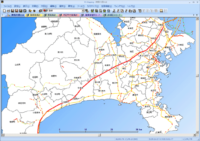Click the layer book icon beside combo box
Screen dimensions: 200x141
tap(40, 11)
